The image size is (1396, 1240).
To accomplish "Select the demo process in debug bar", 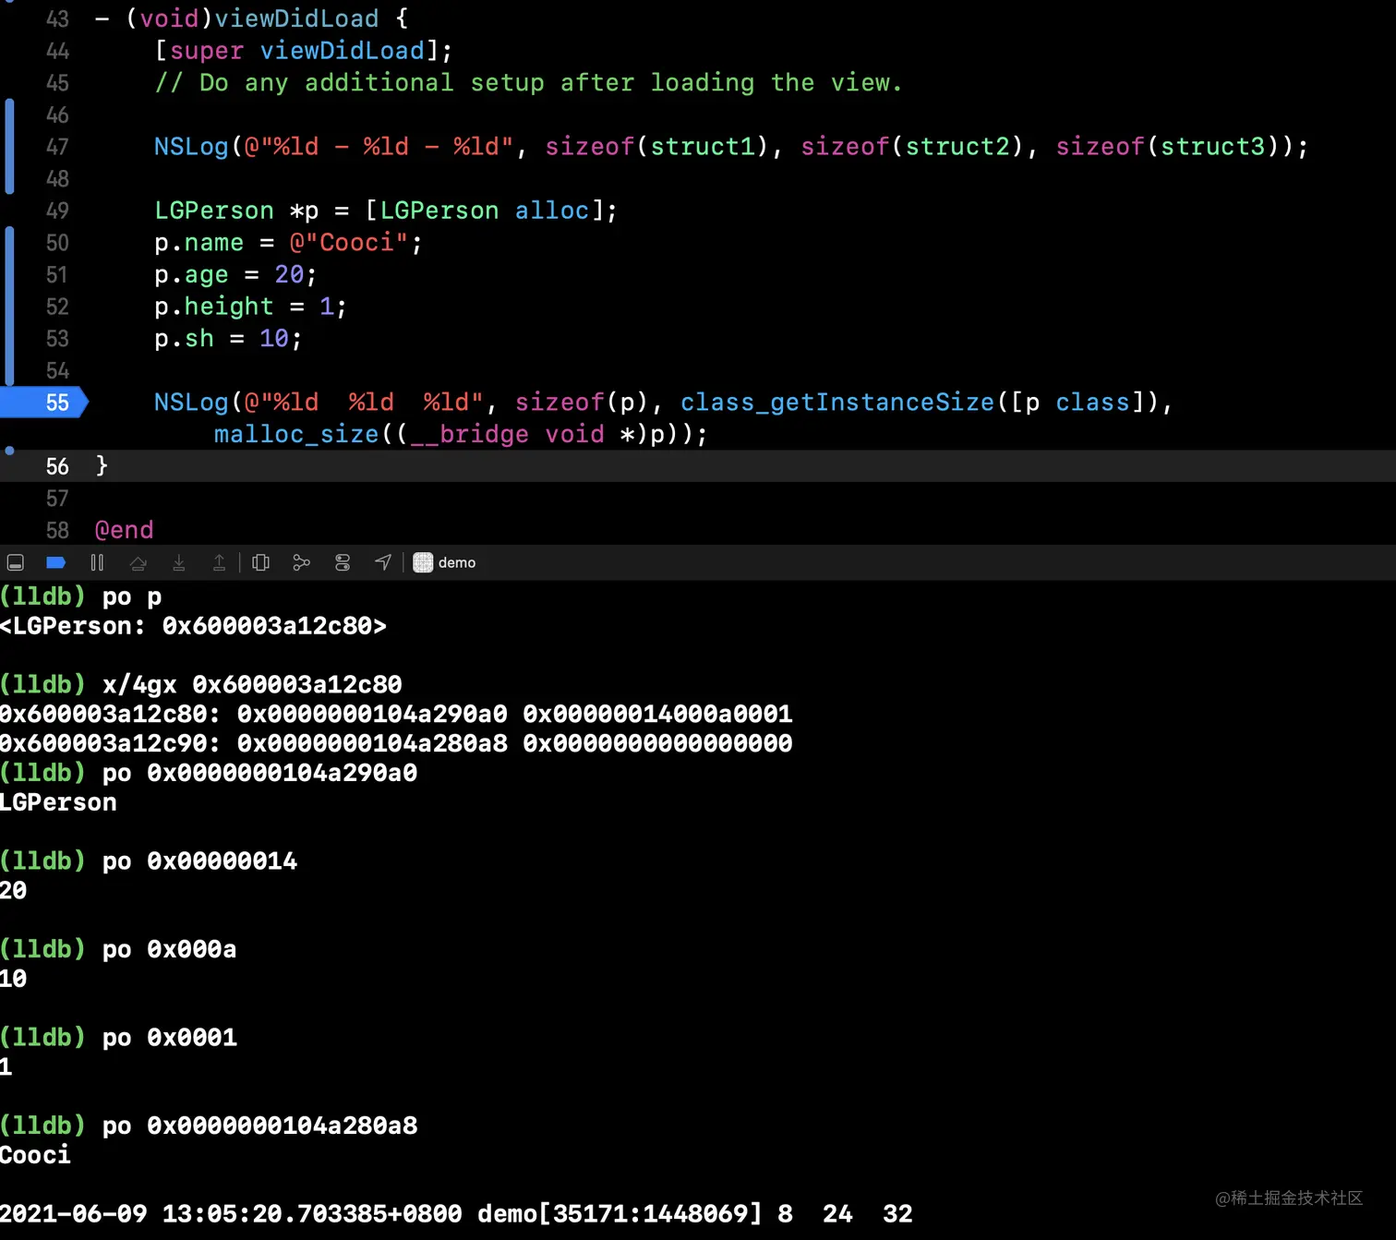I will tap(445, 562).
